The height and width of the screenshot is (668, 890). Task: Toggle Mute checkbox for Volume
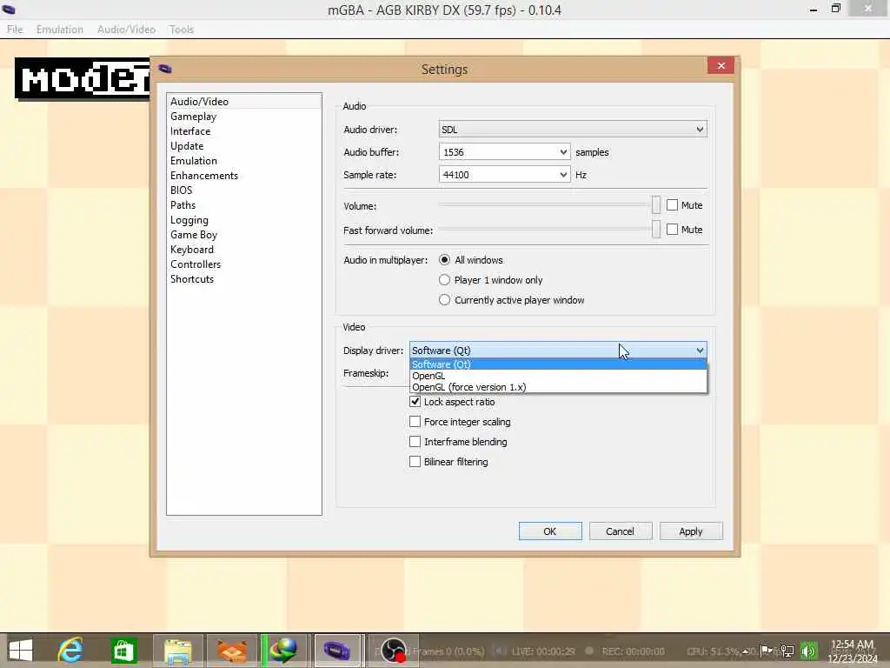pos(672,205)
